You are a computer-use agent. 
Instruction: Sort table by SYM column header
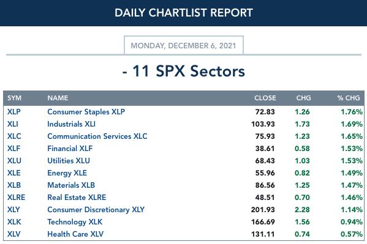[x=14, y=98]
